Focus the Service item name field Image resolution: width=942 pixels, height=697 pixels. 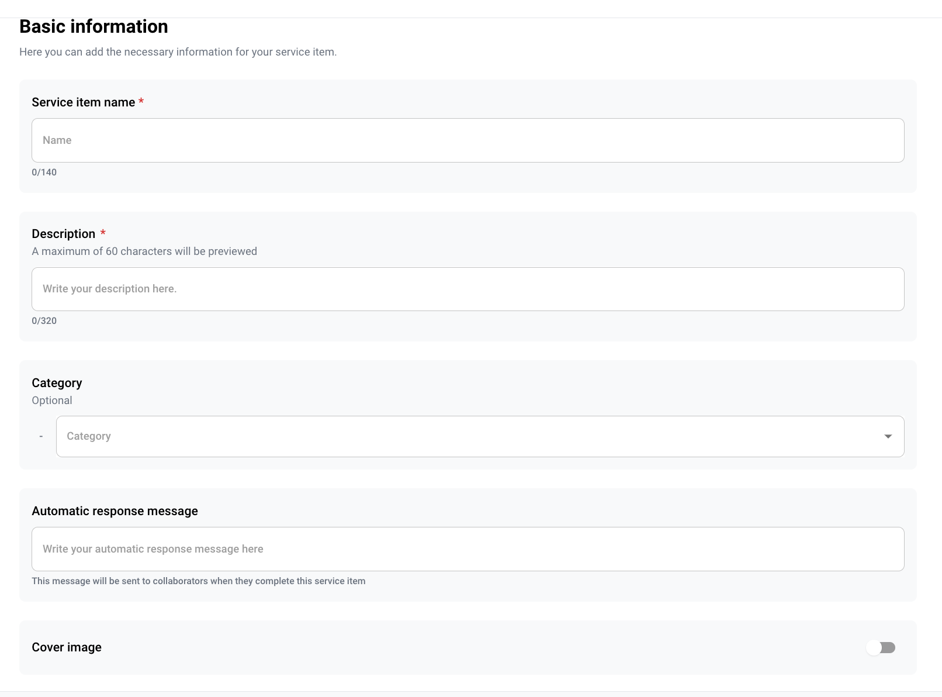[x=467, y=140]
